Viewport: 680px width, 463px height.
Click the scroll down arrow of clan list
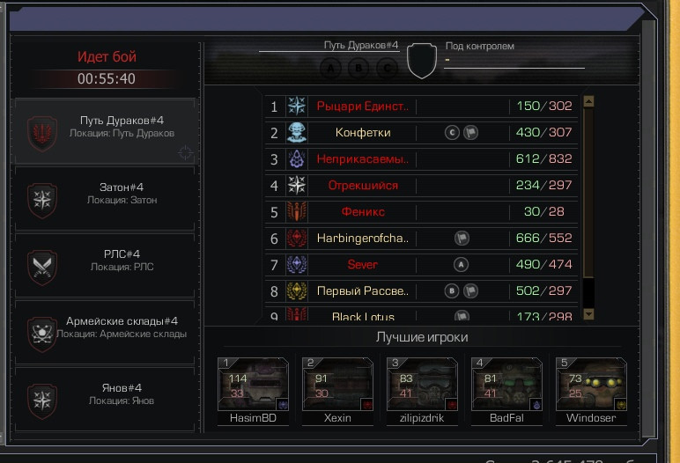[x=588, y=314]
